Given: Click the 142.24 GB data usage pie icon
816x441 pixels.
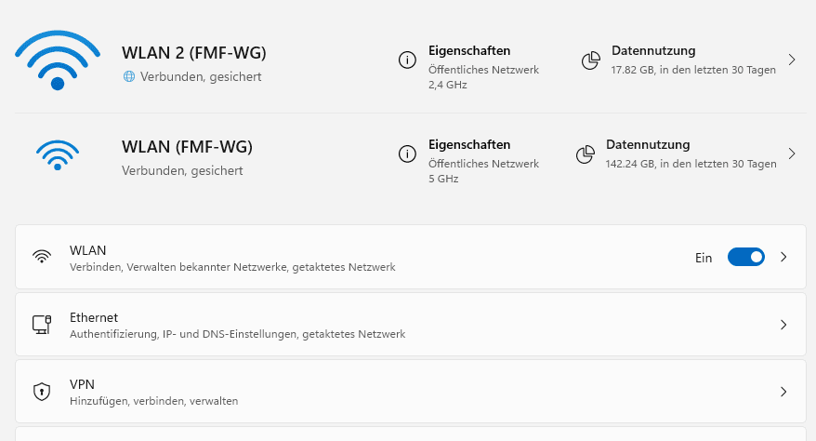Looking at the screenshot, I should (x=585, y=154).
